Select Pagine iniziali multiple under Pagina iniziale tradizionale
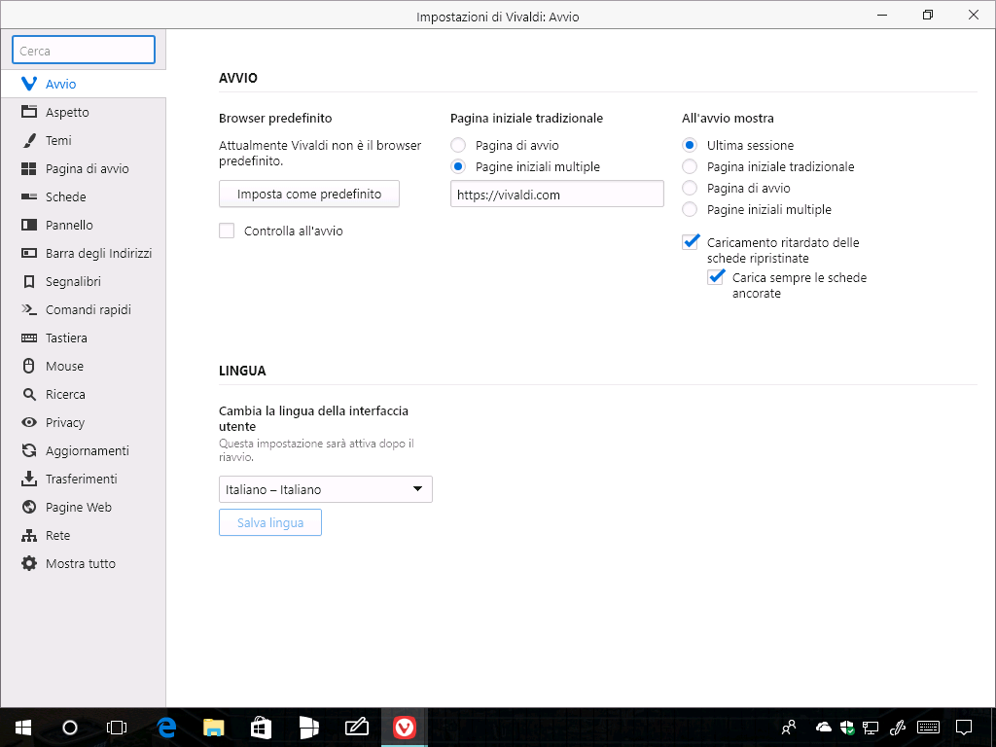 458,167
